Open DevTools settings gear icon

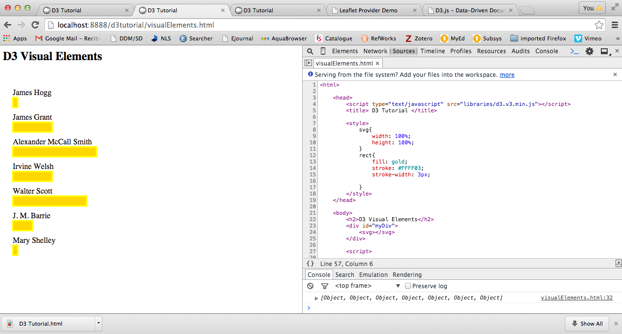tap(589, 51)
